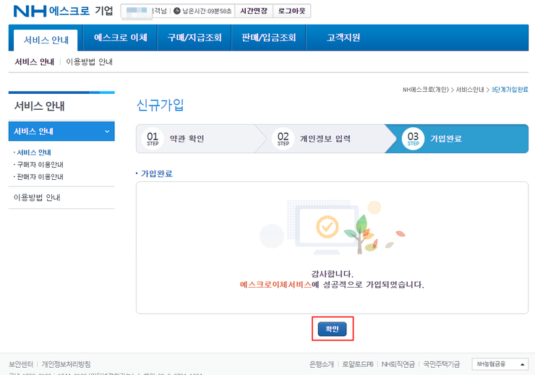Log out using 로그아웃 button

292,11
